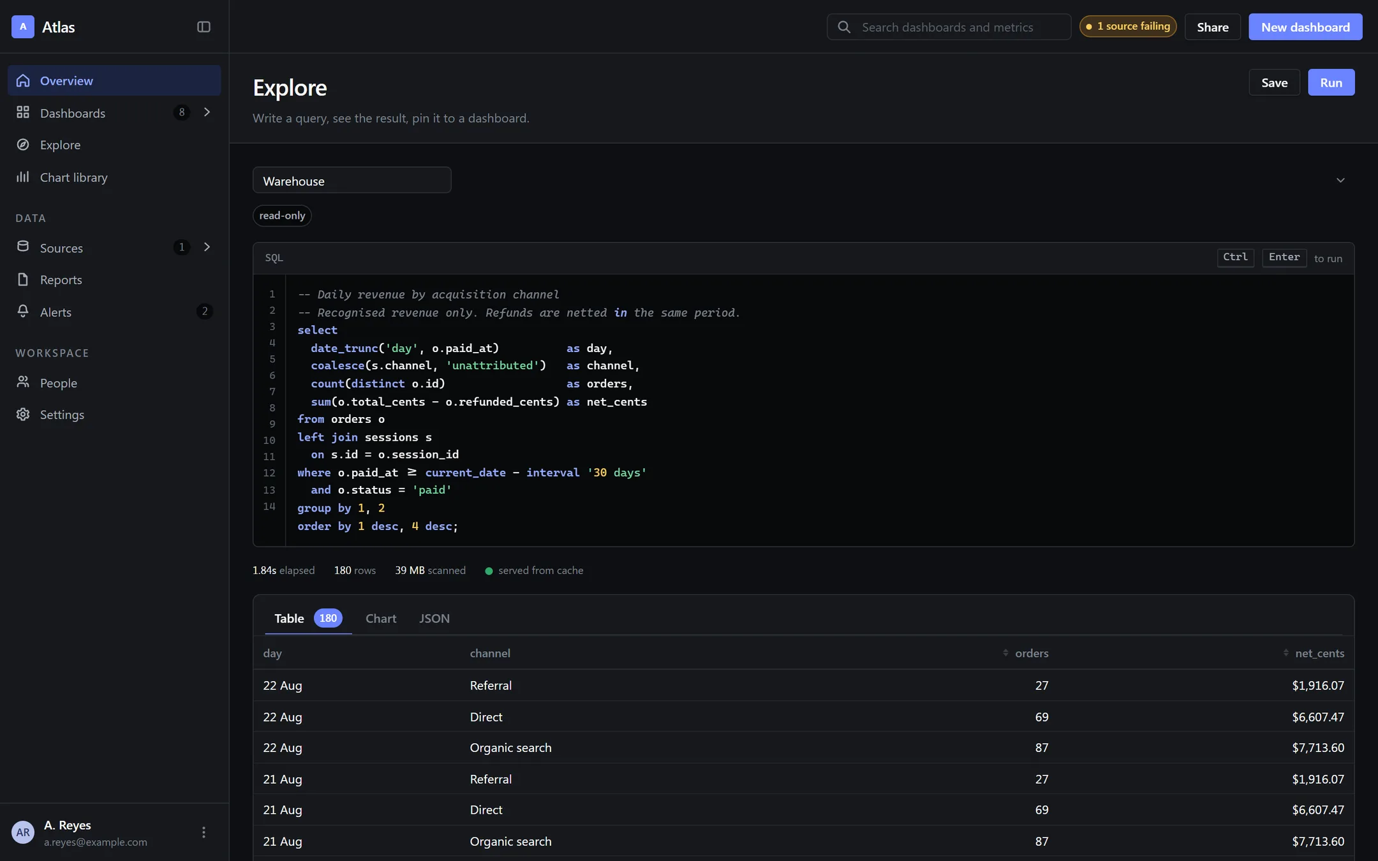Click the Settings gear icon
This screenshot has width=1378, height=861.
[23, 415]
